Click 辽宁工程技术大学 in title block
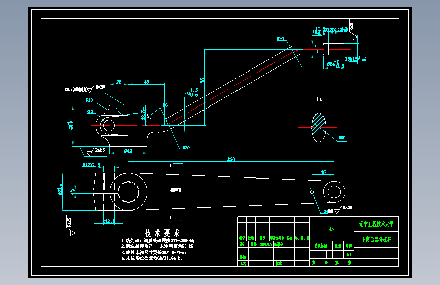440x285 pixels. pos(376,224)
